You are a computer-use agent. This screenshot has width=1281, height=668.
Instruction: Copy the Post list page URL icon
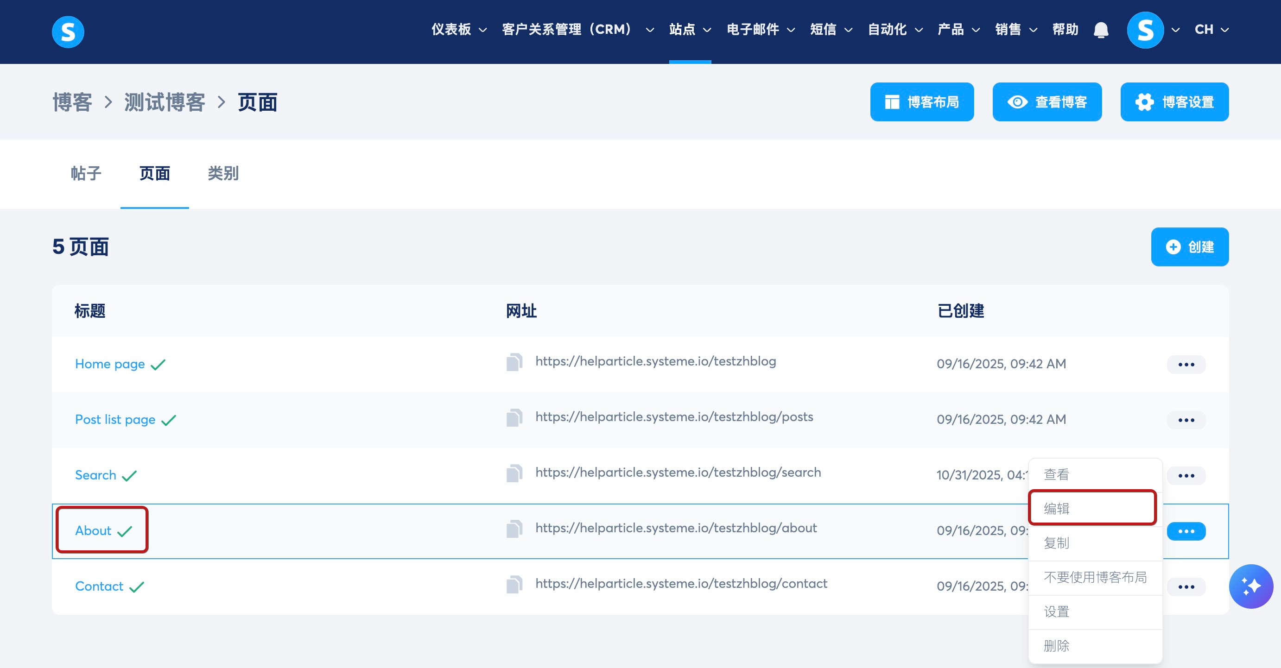[514, 418]
